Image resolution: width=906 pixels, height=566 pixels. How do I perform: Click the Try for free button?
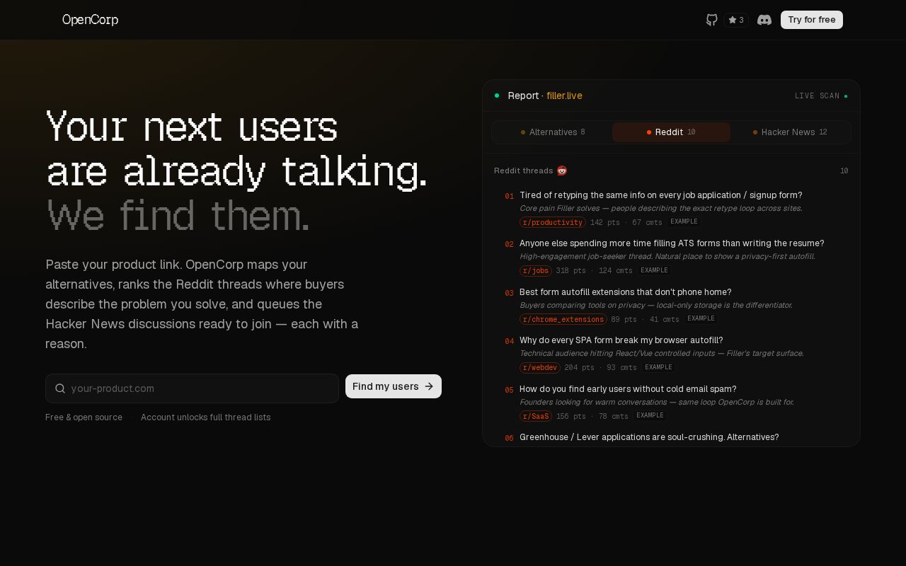[812, 20]
